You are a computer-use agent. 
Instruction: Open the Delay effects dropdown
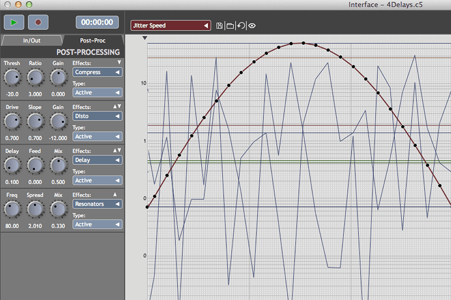coord(97,160)
